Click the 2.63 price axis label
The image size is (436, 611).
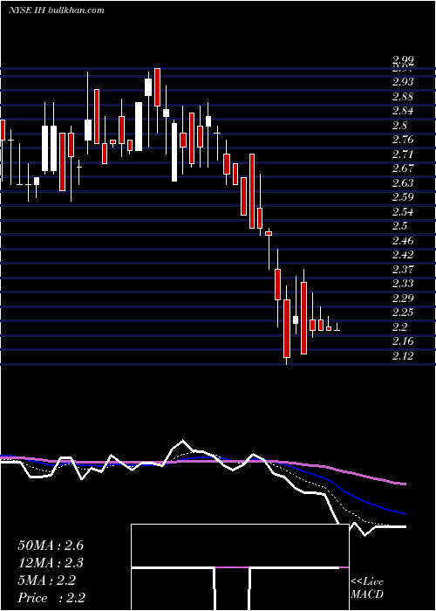point(403,182)
